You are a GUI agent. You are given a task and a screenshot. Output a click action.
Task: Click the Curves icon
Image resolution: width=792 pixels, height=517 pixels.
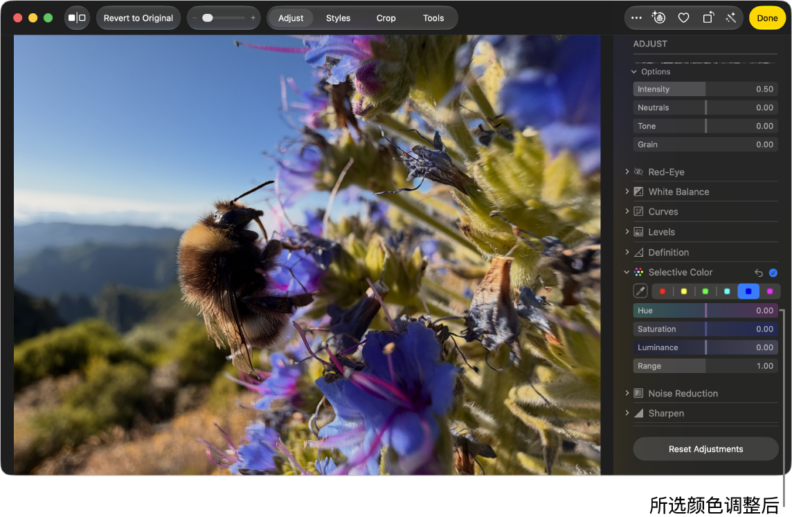coord(638,212)
